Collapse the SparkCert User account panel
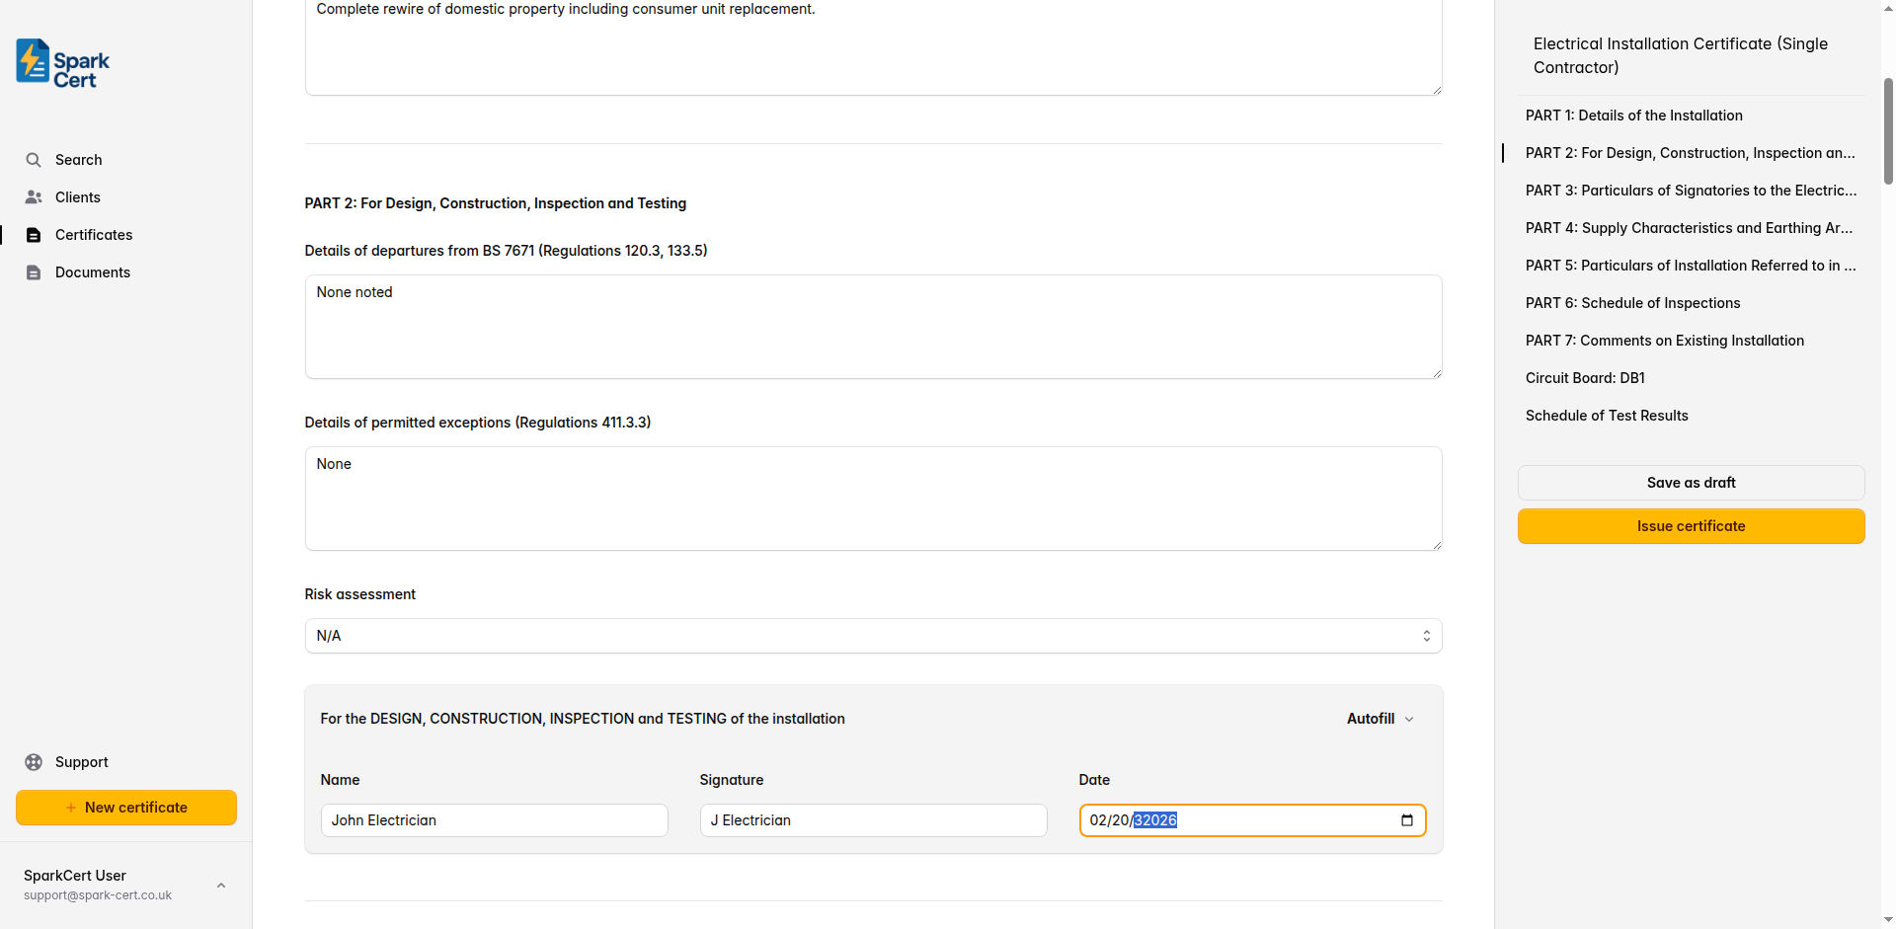Image resolution: width=1896 pixels, height=929 pixels. pyautogui.click(x=220, y=885)
